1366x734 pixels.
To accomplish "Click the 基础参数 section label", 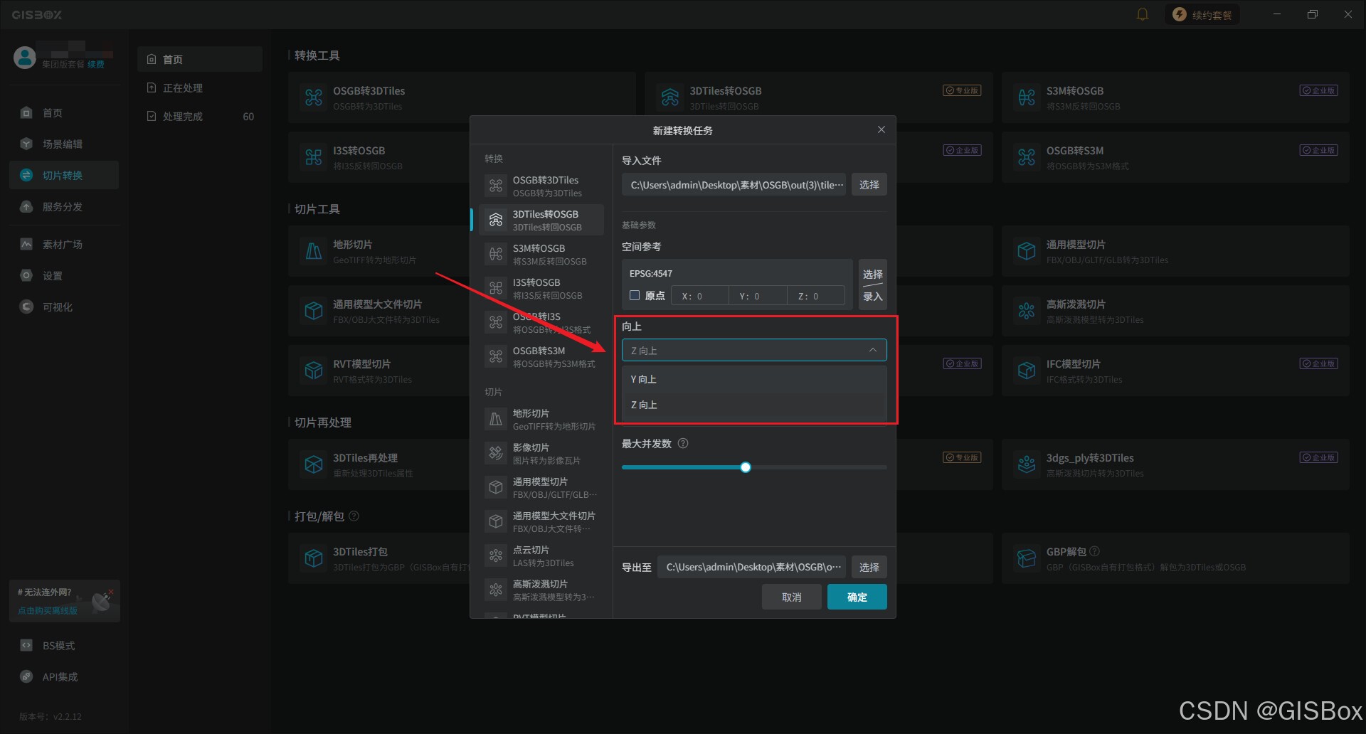I will click(x=639, y=225).
